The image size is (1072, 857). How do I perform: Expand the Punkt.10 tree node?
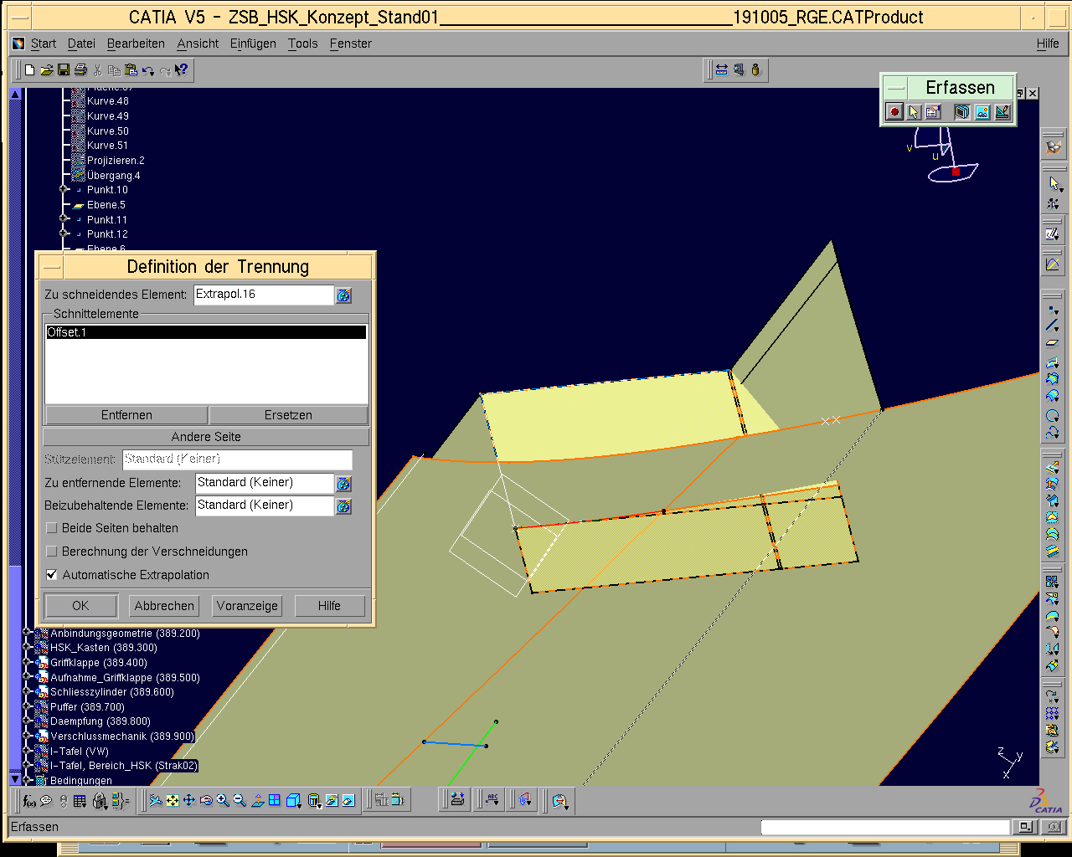coord(64,190)
